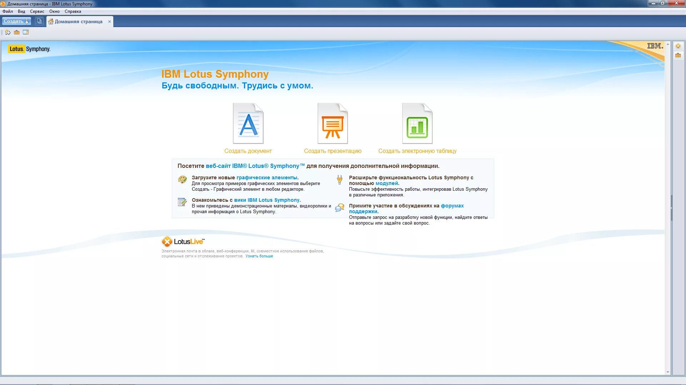Image resolution: width=686 pixels, height=385 pixels.
Task: Close the Домашняя страница tab
Action: (109, 22)
